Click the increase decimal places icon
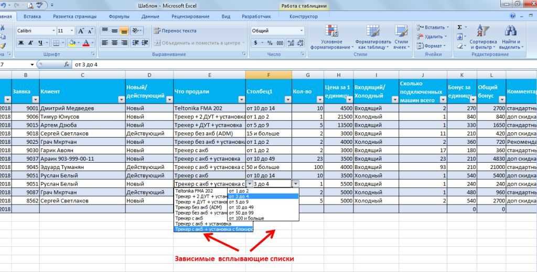The image size is (537, 272). pos(291,43)
